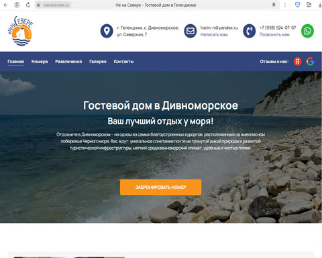Viewport: 322px width, 258px height.
Task: Click the page translate icon in toolbar
Action: (309, 5)
